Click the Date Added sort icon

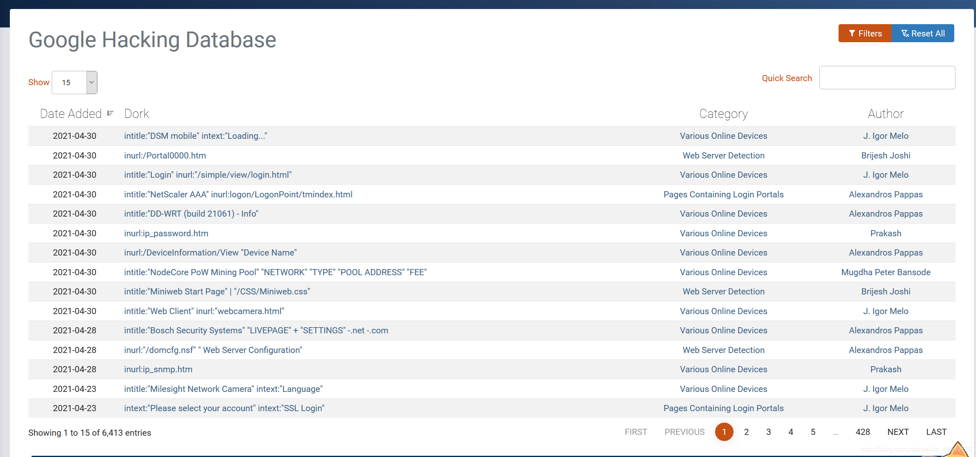110,113
